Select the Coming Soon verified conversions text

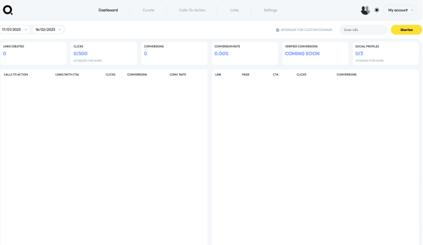(302, 53)
